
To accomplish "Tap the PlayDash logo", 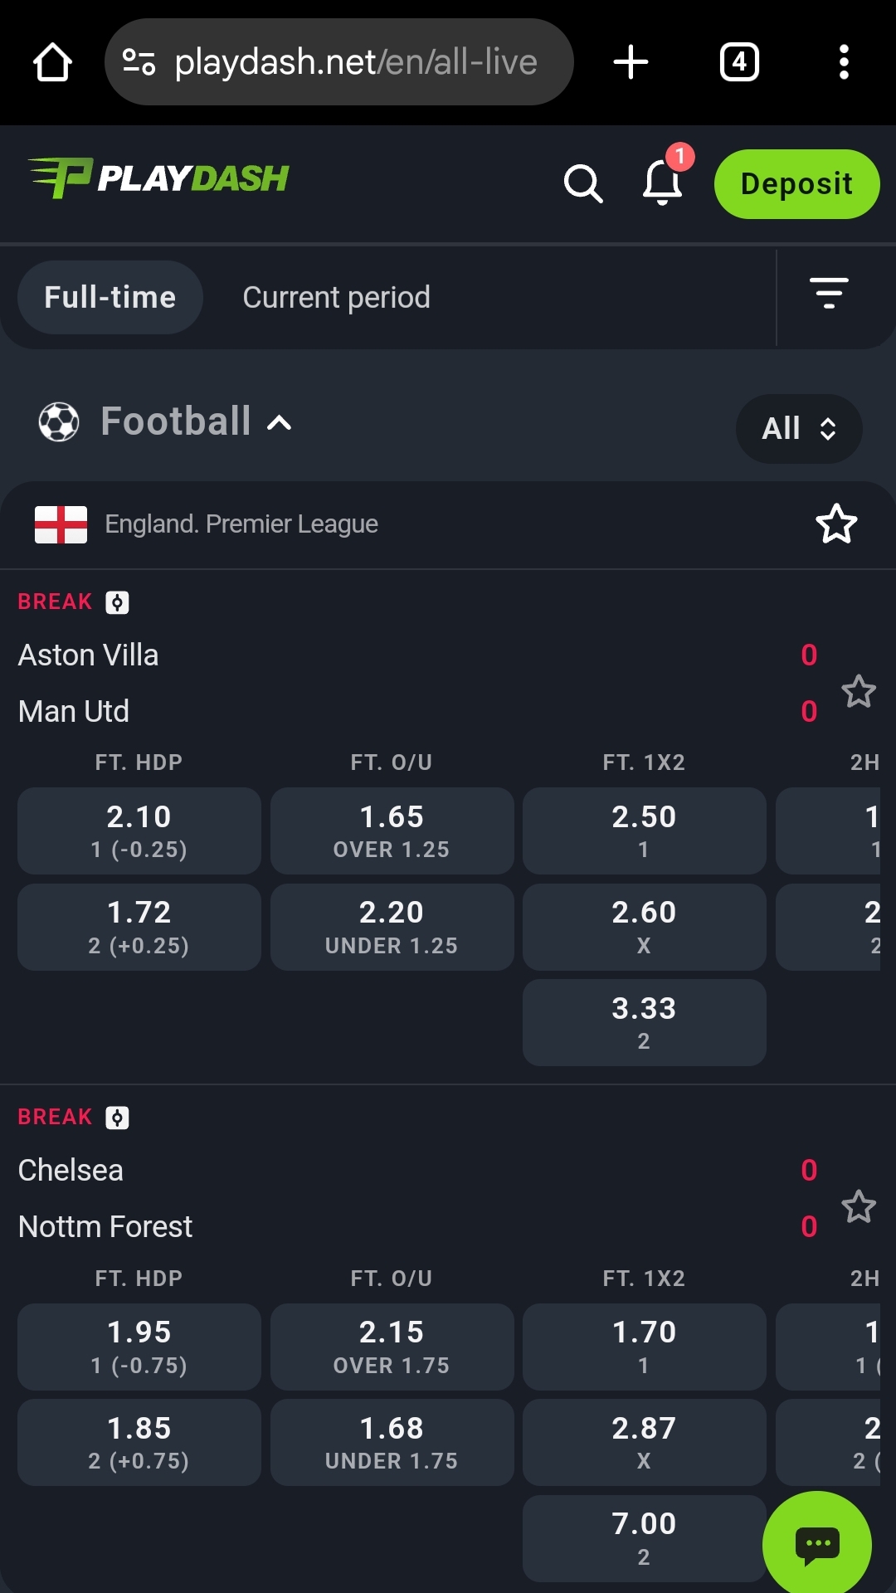I will pos(158,178).
